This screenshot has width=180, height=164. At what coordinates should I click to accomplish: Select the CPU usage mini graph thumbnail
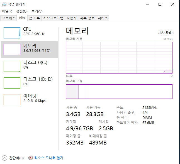tap(12, 33)
